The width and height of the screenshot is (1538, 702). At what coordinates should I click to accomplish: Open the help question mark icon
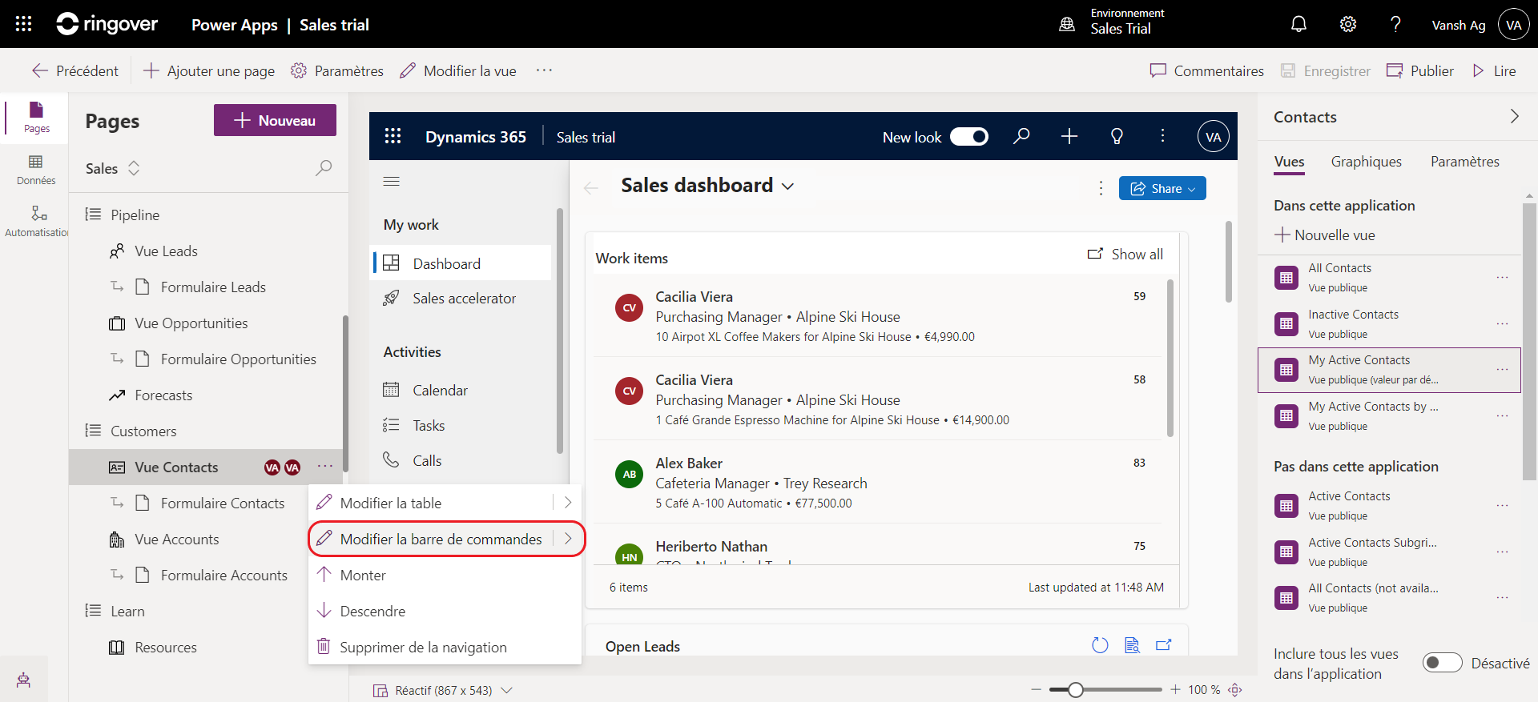coord(1395,24)
